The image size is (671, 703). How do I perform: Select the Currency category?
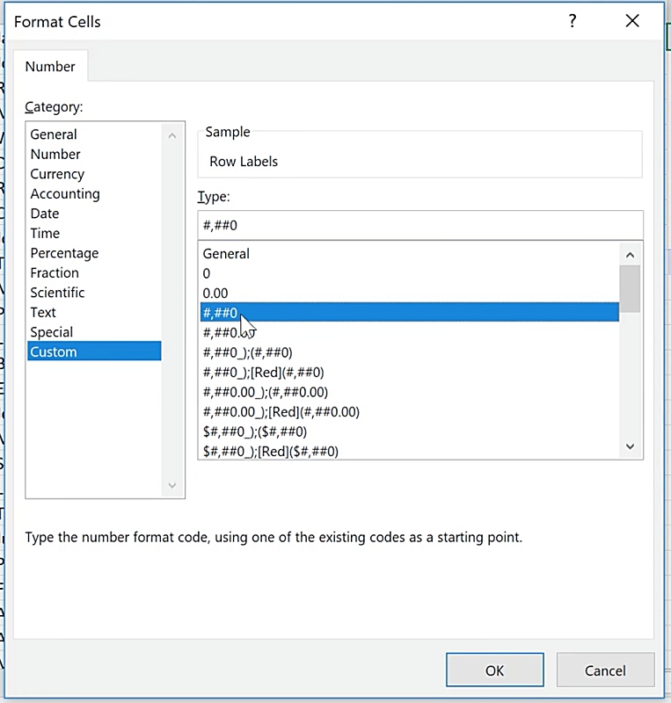tap(57, 174)
